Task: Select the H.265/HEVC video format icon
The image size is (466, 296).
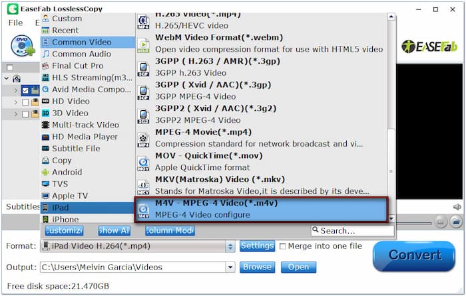Action: (143, 22)
